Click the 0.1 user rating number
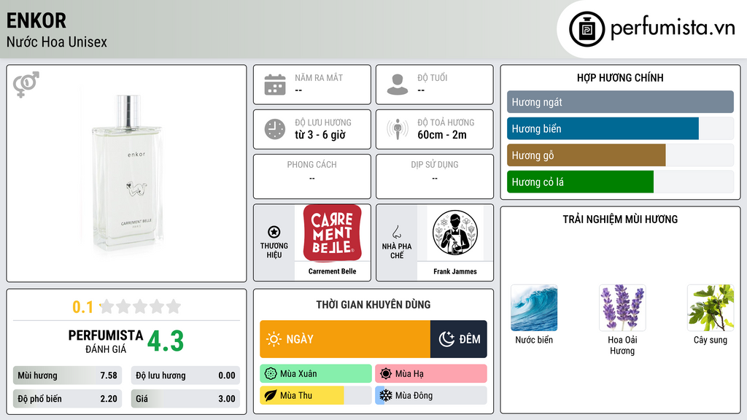 point(82,307)
